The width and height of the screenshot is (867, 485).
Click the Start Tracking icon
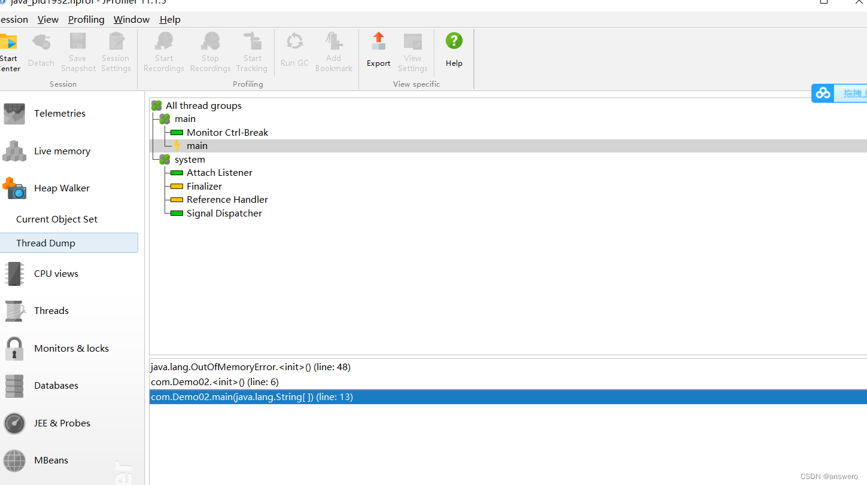[x=252, y=42]
